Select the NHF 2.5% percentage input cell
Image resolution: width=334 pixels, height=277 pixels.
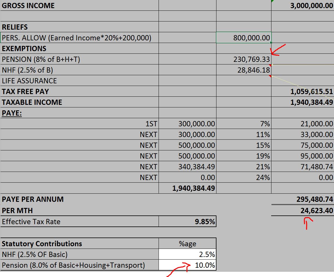coord(188,255)
